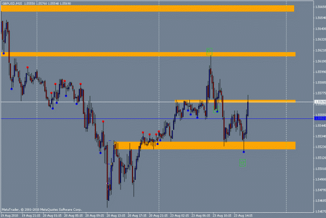Click the 19 Aug 2010 date label
The height and width of the screenshot is (218, 326).
pyautogui.click(x=9, y=215)
